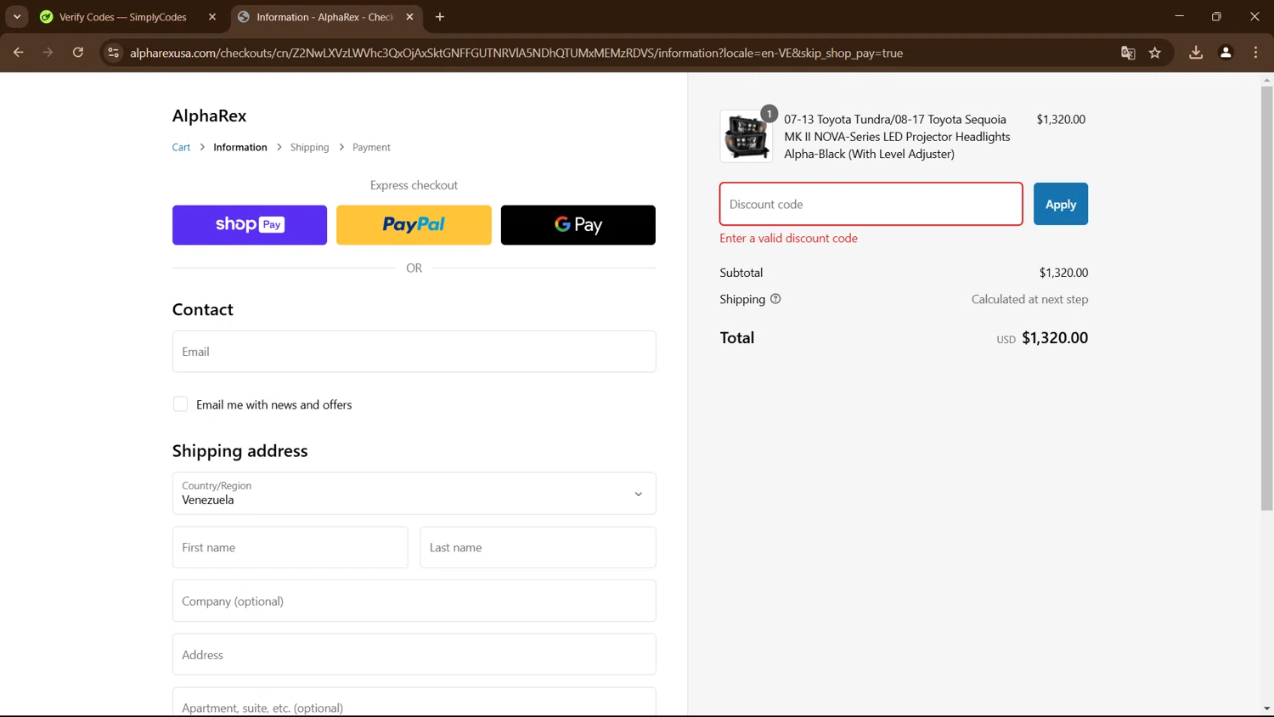
Task: Open the browser profile menu
Action: coord(1226,53)
